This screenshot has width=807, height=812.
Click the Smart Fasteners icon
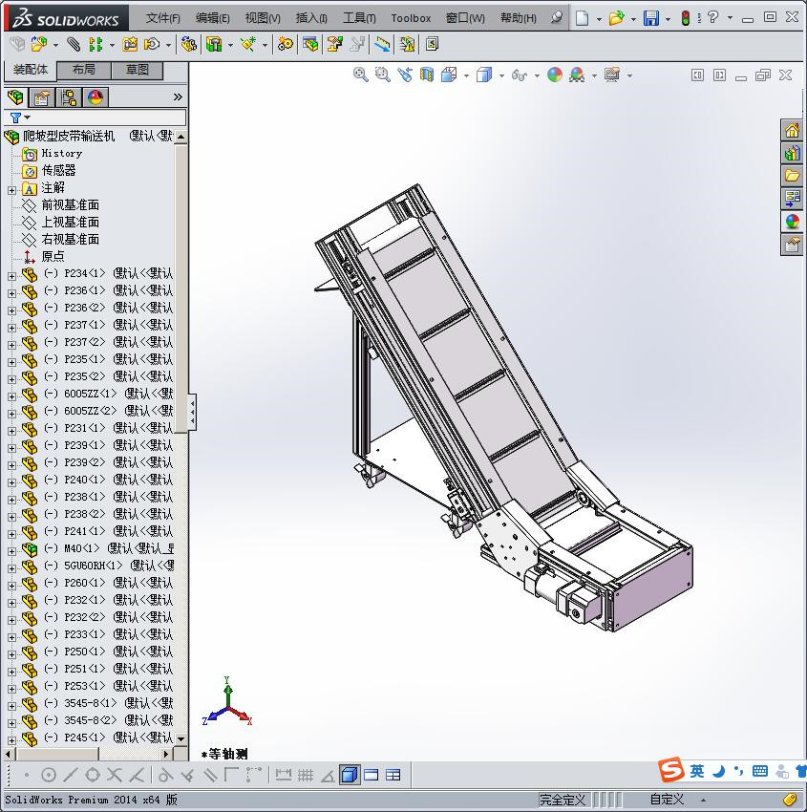[130, 45]
